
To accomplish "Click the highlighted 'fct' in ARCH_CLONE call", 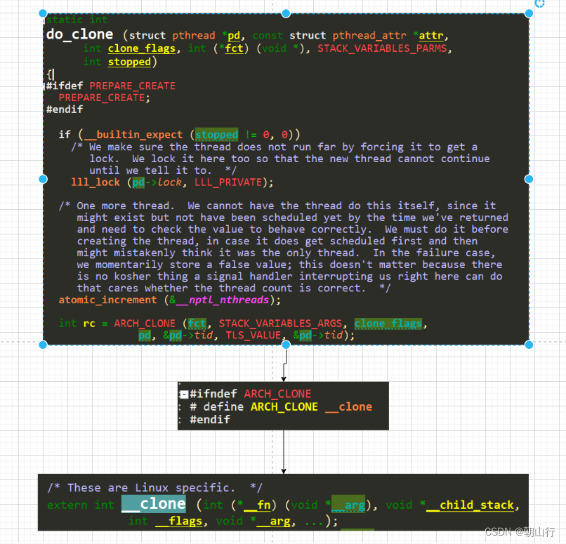I will pos(197,323).
